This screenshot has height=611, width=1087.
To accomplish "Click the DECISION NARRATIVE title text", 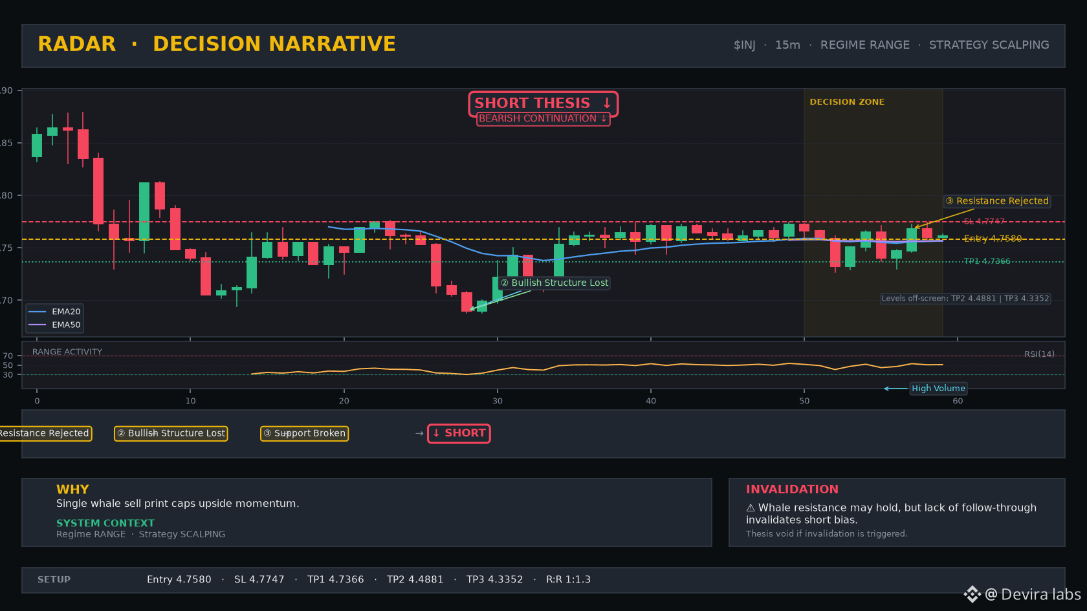I will (274, 44).
